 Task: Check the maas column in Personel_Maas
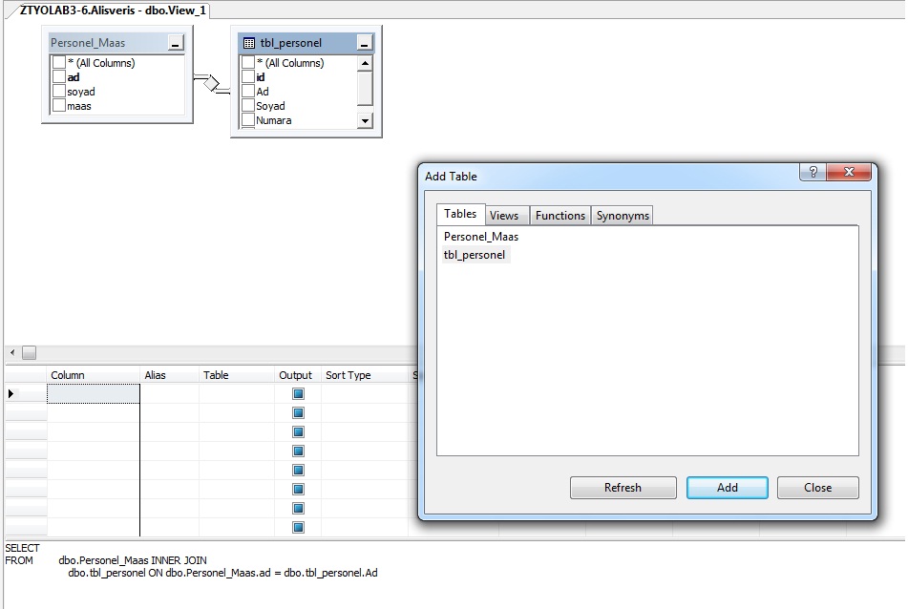coord(59,106)
